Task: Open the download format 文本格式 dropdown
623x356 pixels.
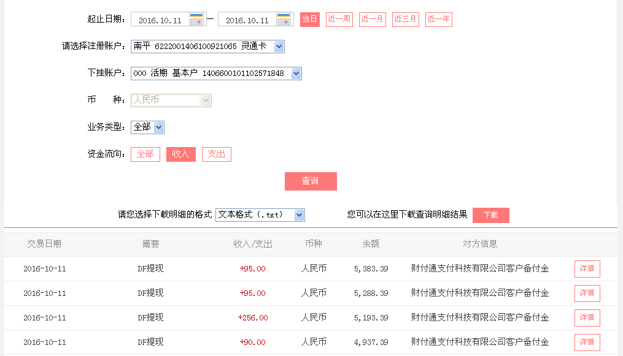Action: 298,214
